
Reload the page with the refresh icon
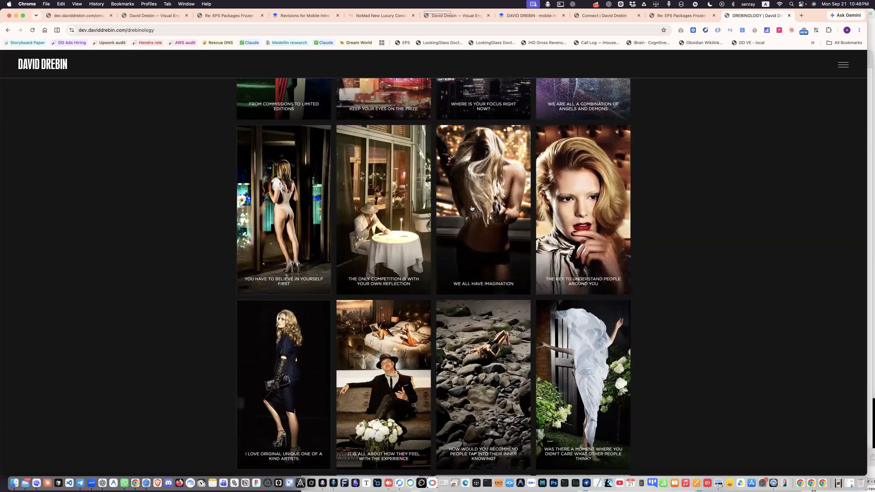click(32, 30)
